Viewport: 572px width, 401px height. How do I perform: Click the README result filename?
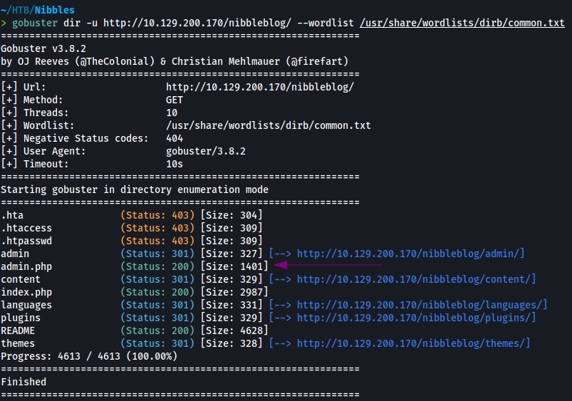pos(18,330)
